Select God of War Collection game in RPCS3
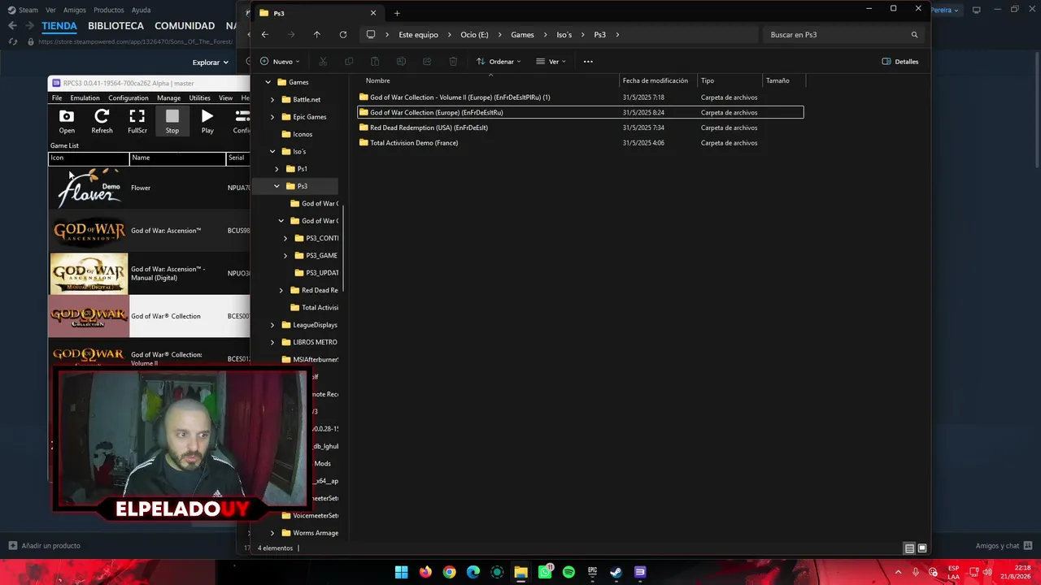 coord(150,316)
